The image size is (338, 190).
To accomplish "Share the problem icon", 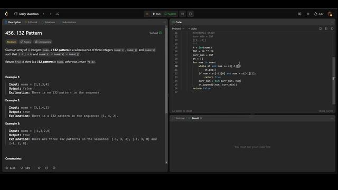I will pos(46,168).
